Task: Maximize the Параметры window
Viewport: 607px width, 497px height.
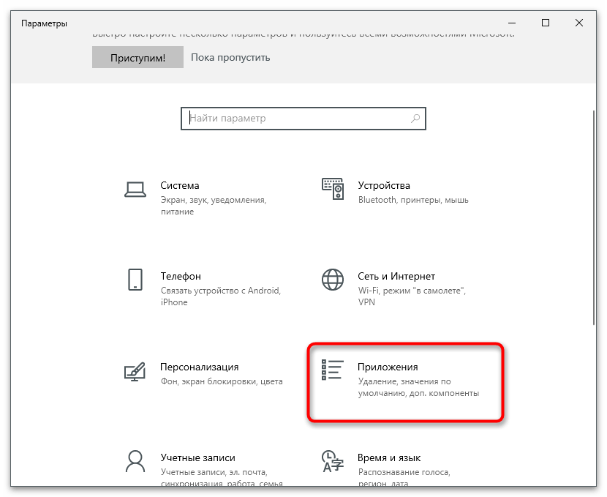Action: pos(546,23)
